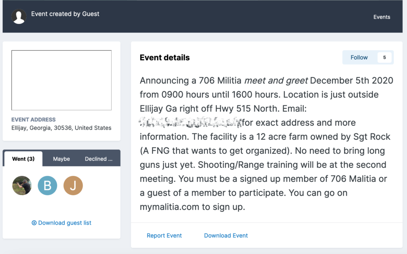The height and width of the screenshot is (254, 407).
Task: Click the follower count badge showing 5
Action: point(385,58)
